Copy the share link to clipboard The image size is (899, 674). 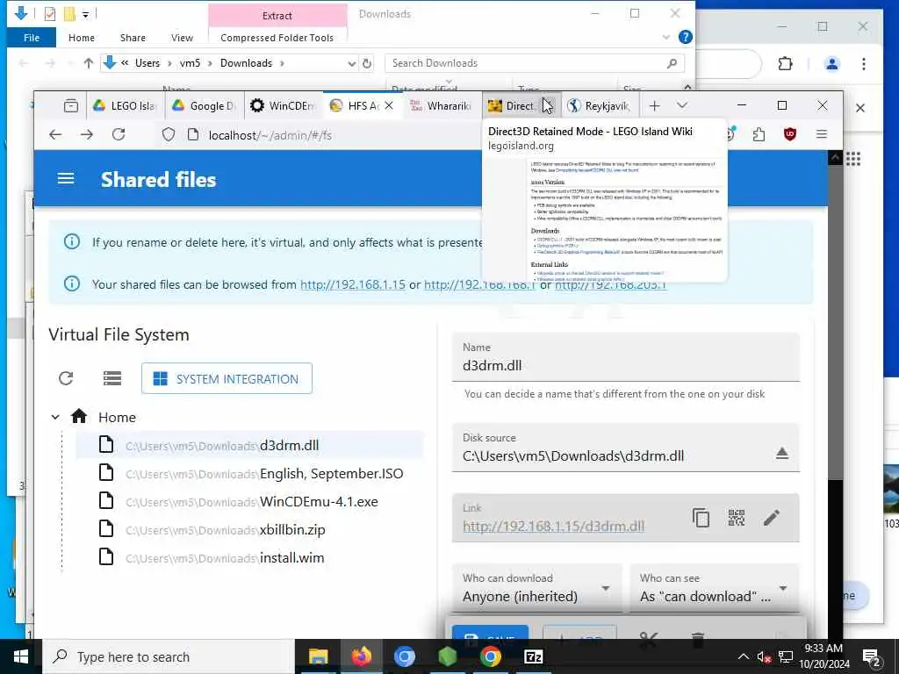701,518
